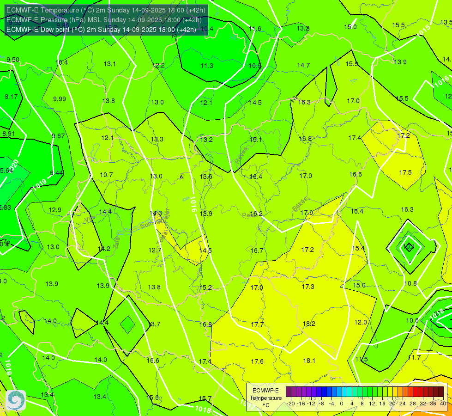
Task: Click the 18.2 temperature value
Action: coord(309,324)
